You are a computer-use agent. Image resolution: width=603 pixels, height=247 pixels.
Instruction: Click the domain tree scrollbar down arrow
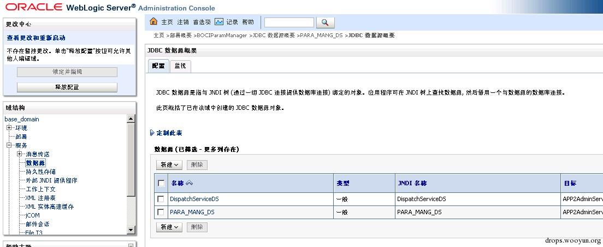pyautogui.click(x=131, y=230)
